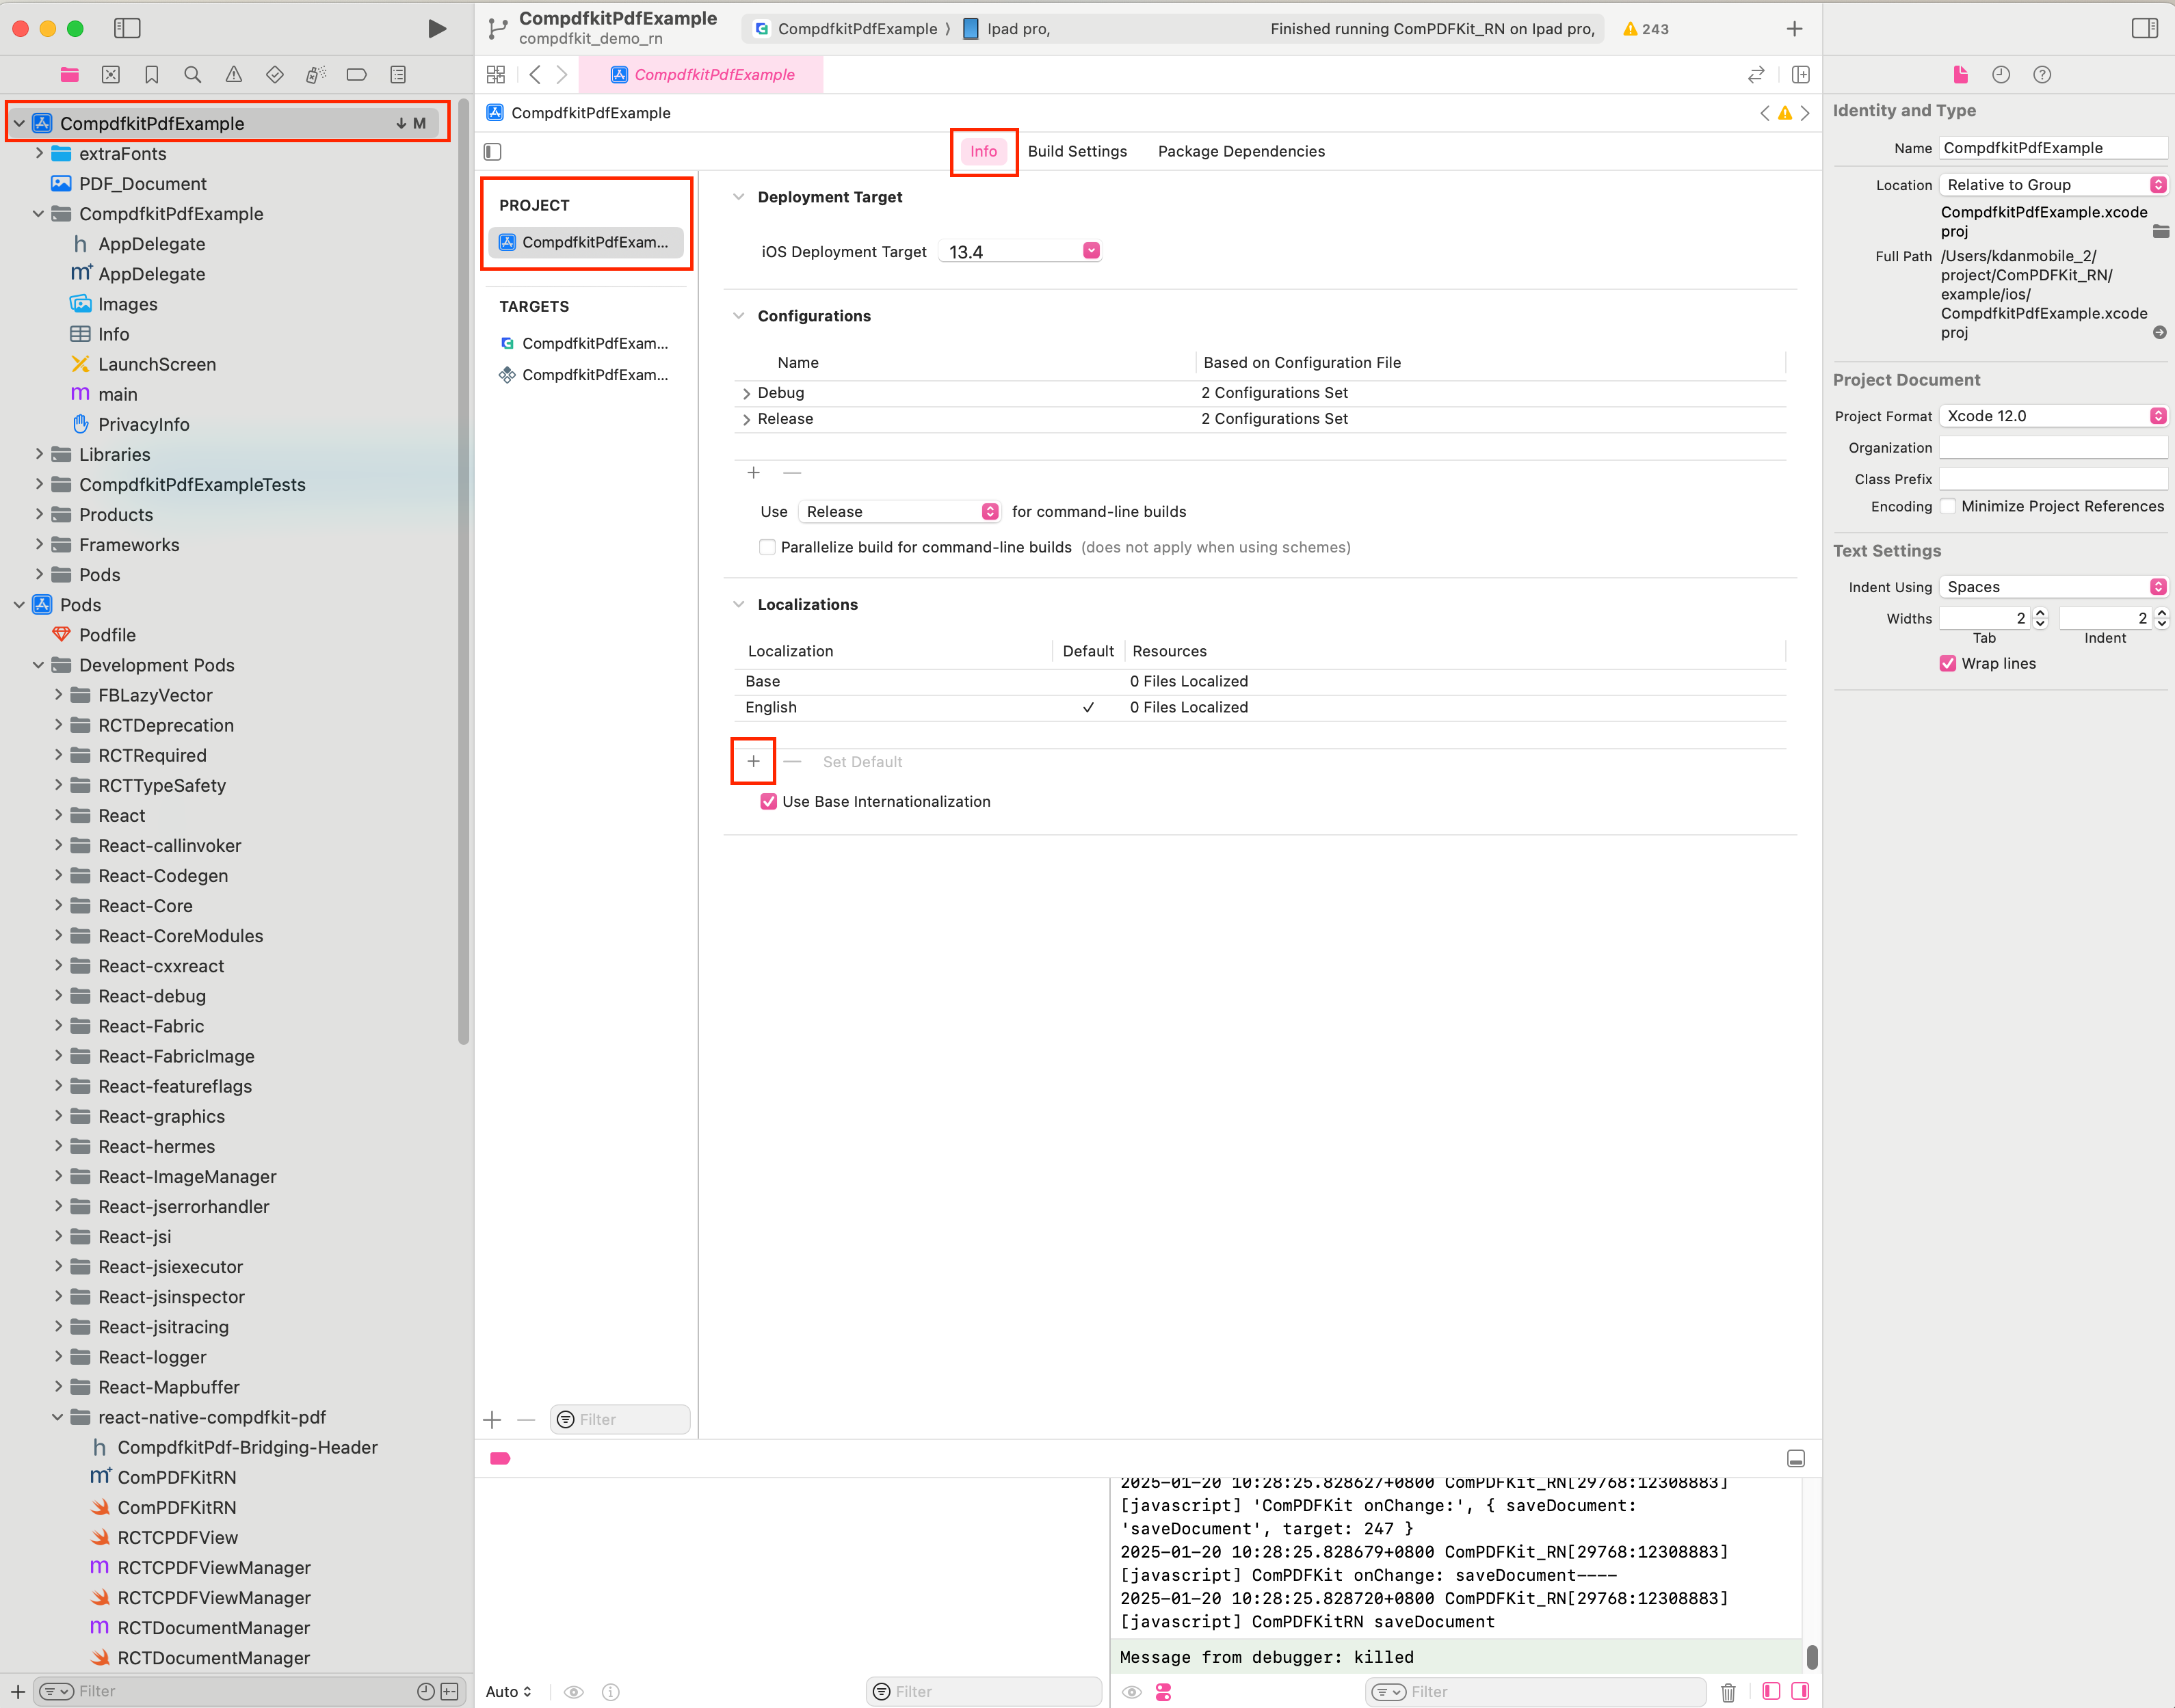Select the Build Settings tab
Viewport: 2175px width, 1708px height.
pos(1077,150)
